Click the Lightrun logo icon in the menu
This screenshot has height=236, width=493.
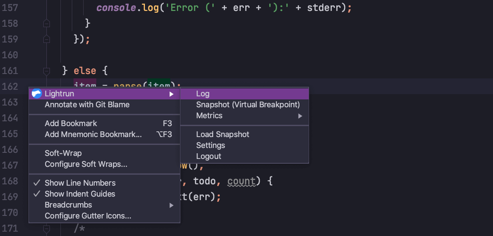click(x=36, y=94)
